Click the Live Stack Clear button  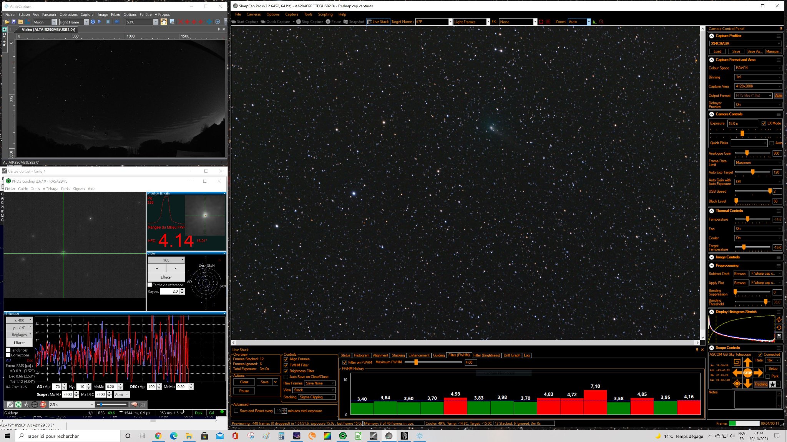pos(244,382)
